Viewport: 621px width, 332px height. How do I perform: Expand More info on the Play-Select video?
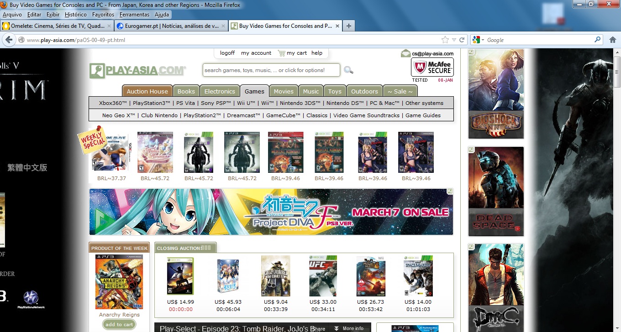[x=348, y=328]
